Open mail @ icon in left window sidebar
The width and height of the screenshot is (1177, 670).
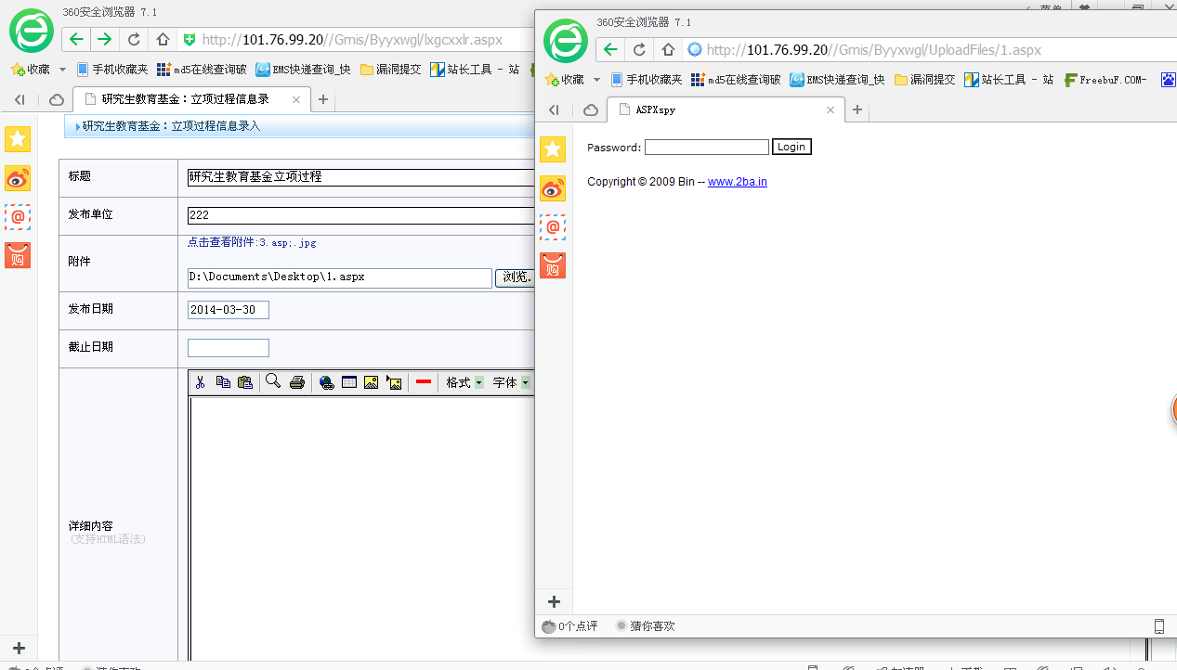pos(18,217)
